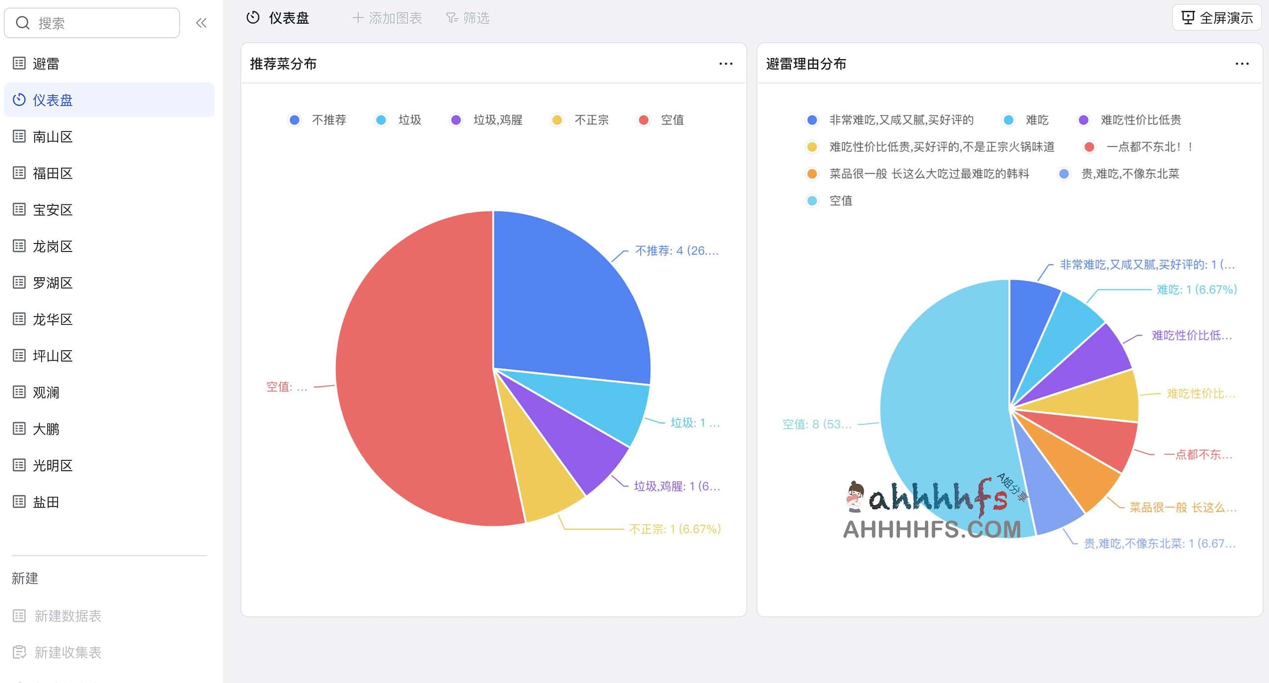Screen dimensions: 1269x683
Task: Click the 新建数据表 table icon
Action: (19, 616)
